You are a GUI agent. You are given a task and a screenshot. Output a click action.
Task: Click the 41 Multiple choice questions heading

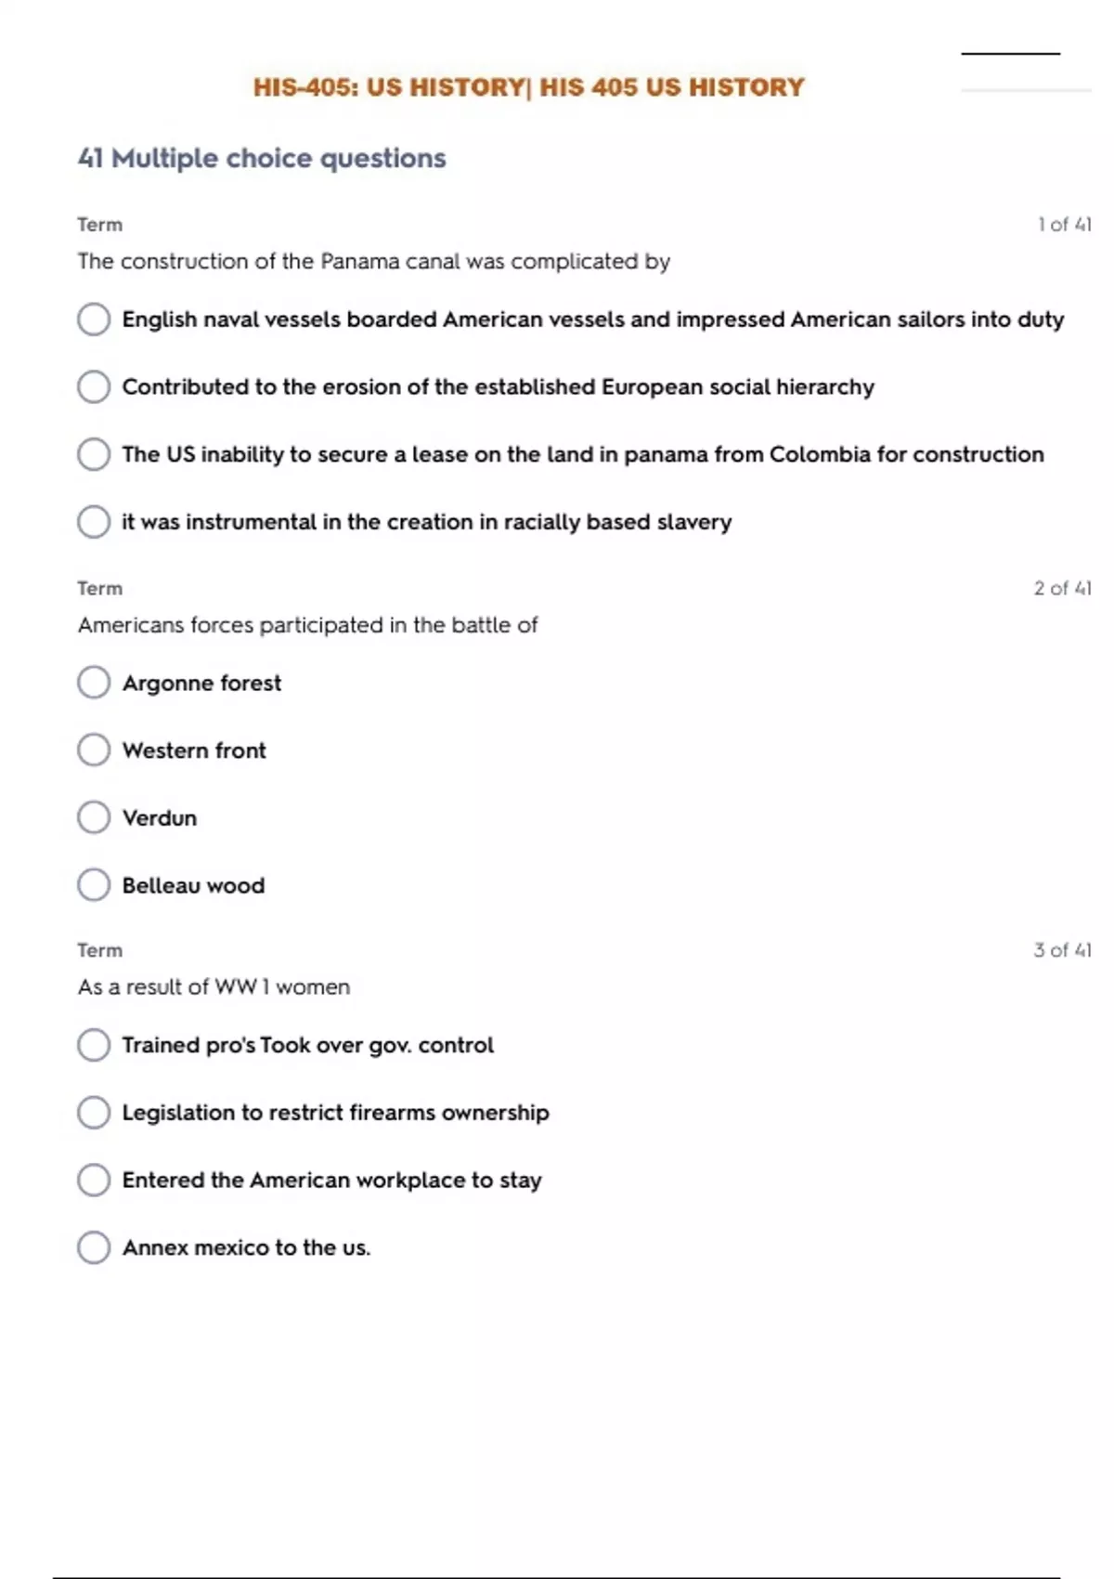(262, 159)
